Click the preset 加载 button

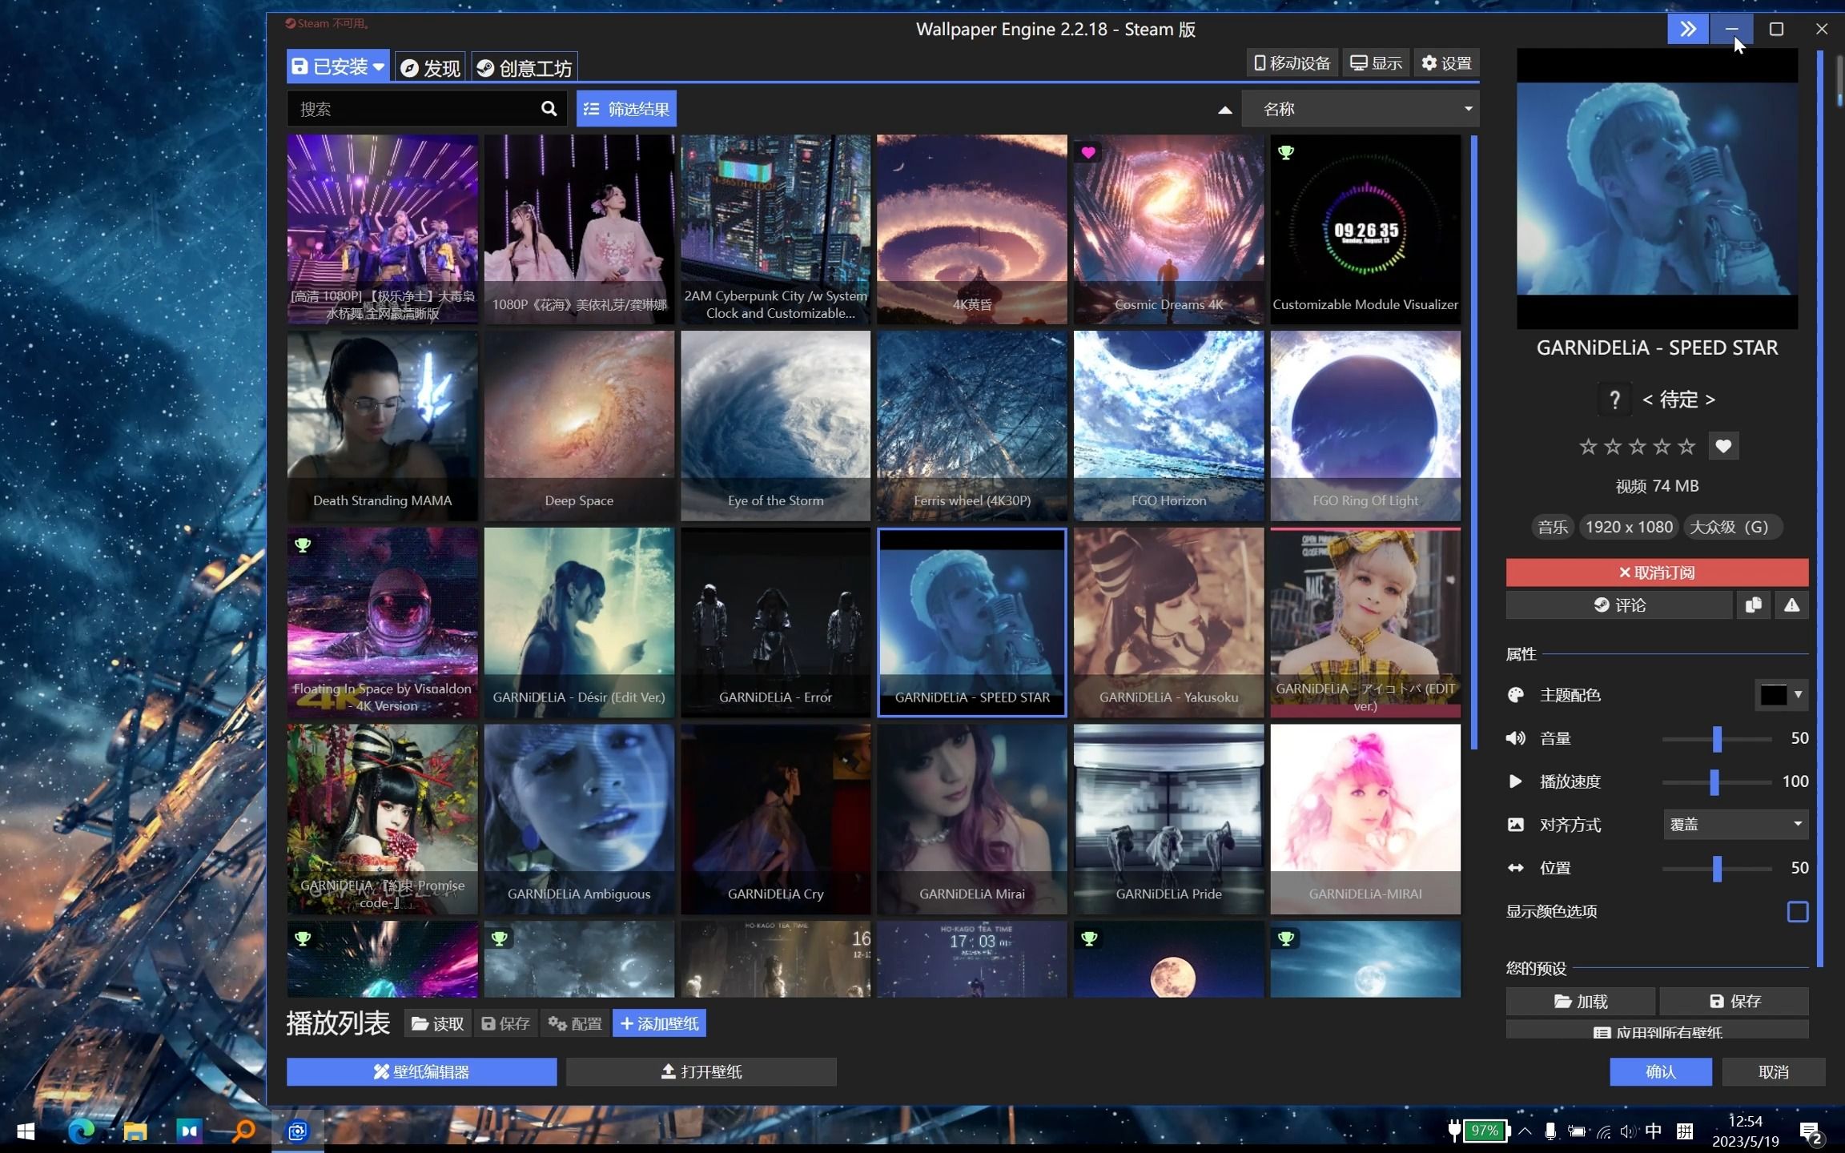pos(1581,1001)
